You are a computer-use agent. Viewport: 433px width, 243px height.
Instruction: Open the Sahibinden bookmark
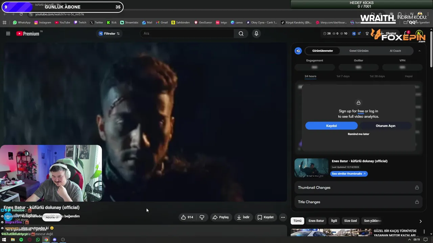180,23
